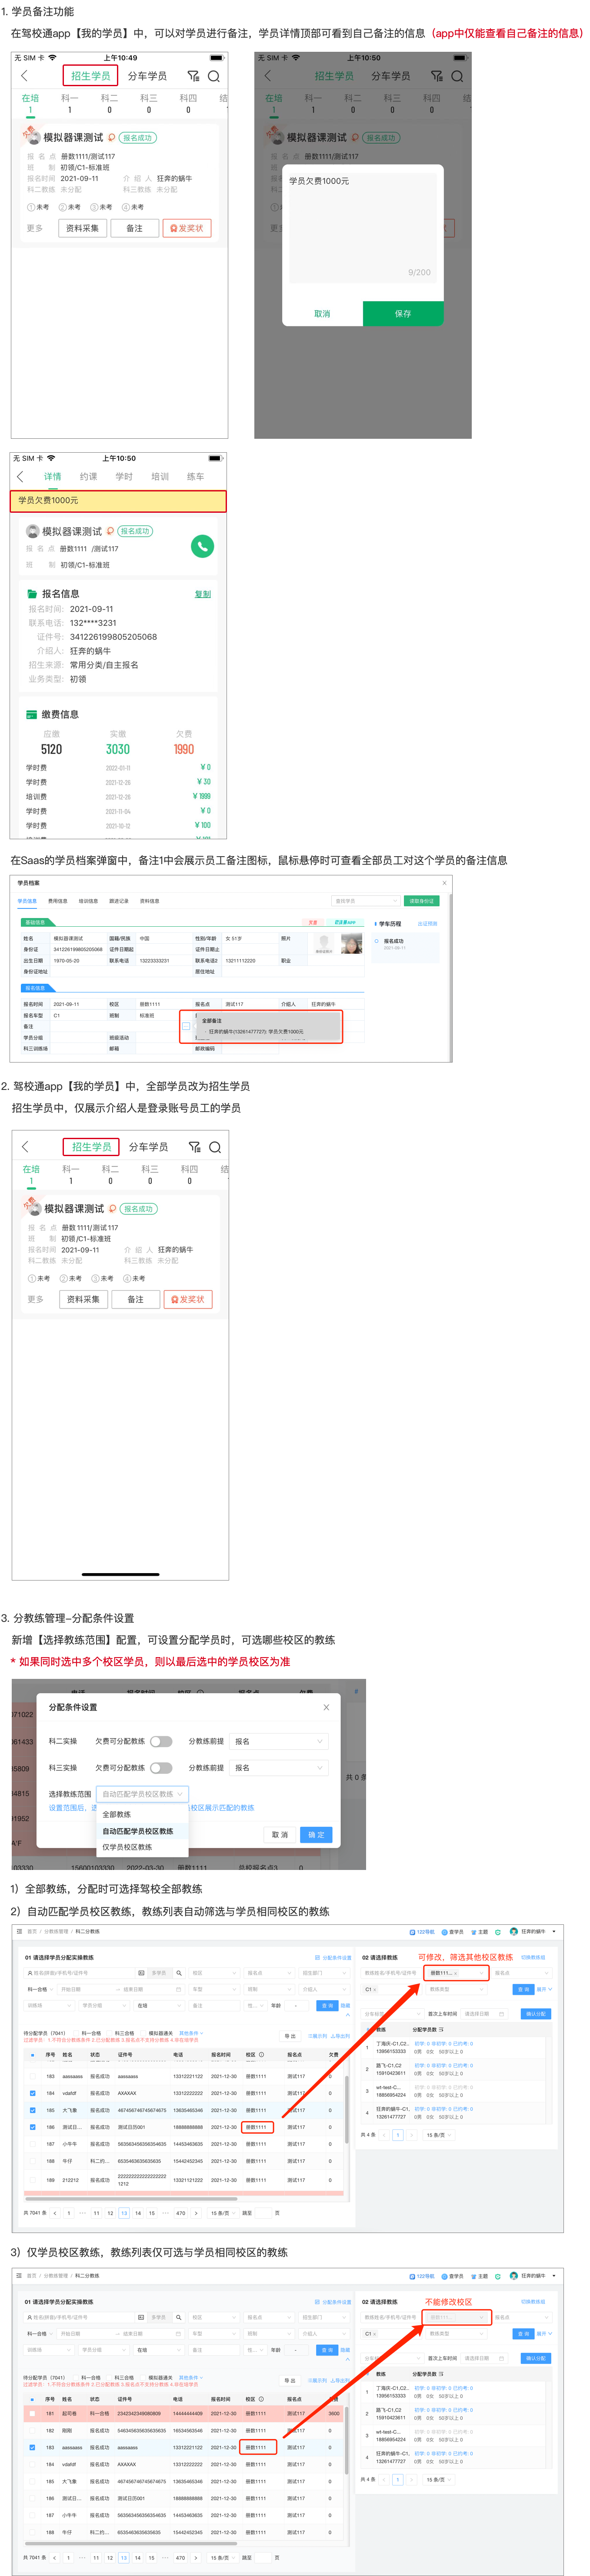
Task: Open the 选择教练范围 dropdown
Action: pos(142,1794)
